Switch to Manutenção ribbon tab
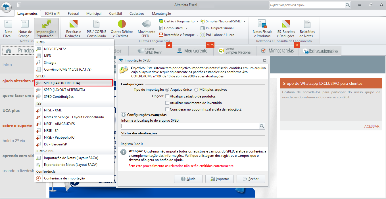 [x=161, y=13]
